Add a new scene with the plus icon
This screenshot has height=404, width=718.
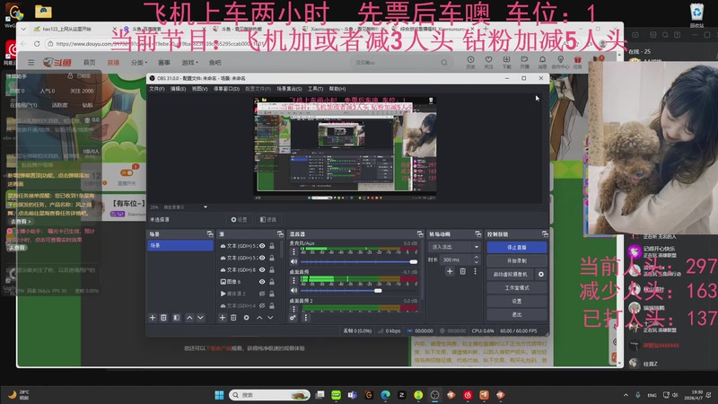click(x=153, y=318)
